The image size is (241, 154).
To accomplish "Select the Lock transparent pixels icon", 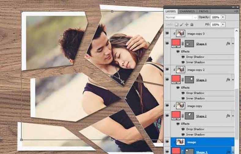I will point(176,25).
